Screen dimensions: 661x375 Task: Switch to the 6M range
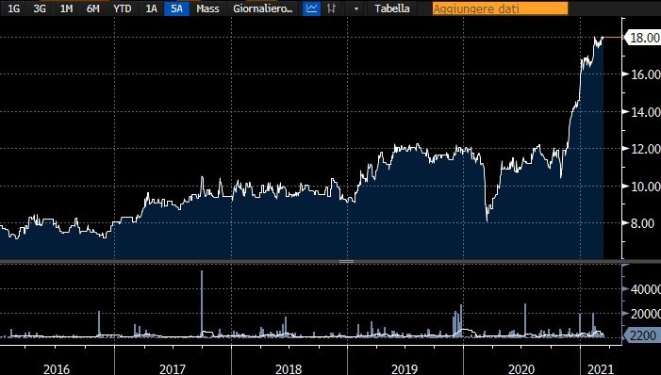coord(92,8)
